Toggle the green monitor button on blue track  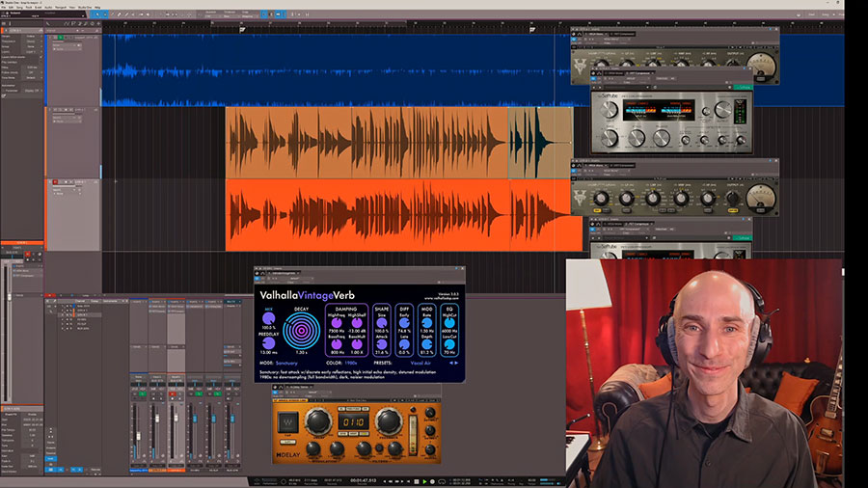(62, 38)
